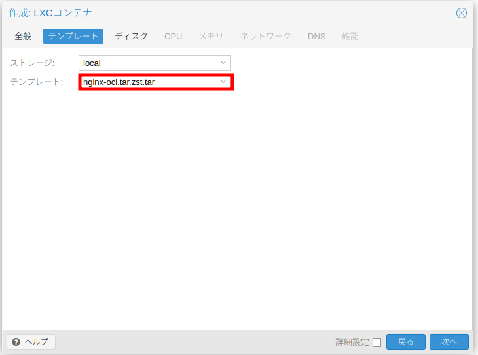Click the question mark help icon
The width and height of the screenshot is (478, 355).
pyautogui.click(x=16, y=342)
